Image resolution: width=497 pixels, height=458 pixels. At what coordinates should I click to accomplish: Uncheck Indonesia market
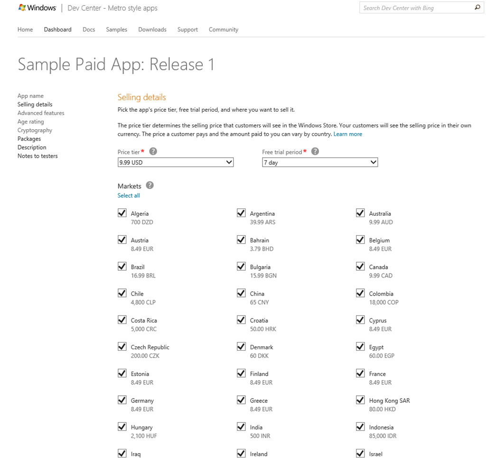[x=360, y=427]
